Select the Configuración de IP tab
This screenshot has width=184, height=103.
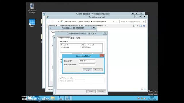[64, 38]
